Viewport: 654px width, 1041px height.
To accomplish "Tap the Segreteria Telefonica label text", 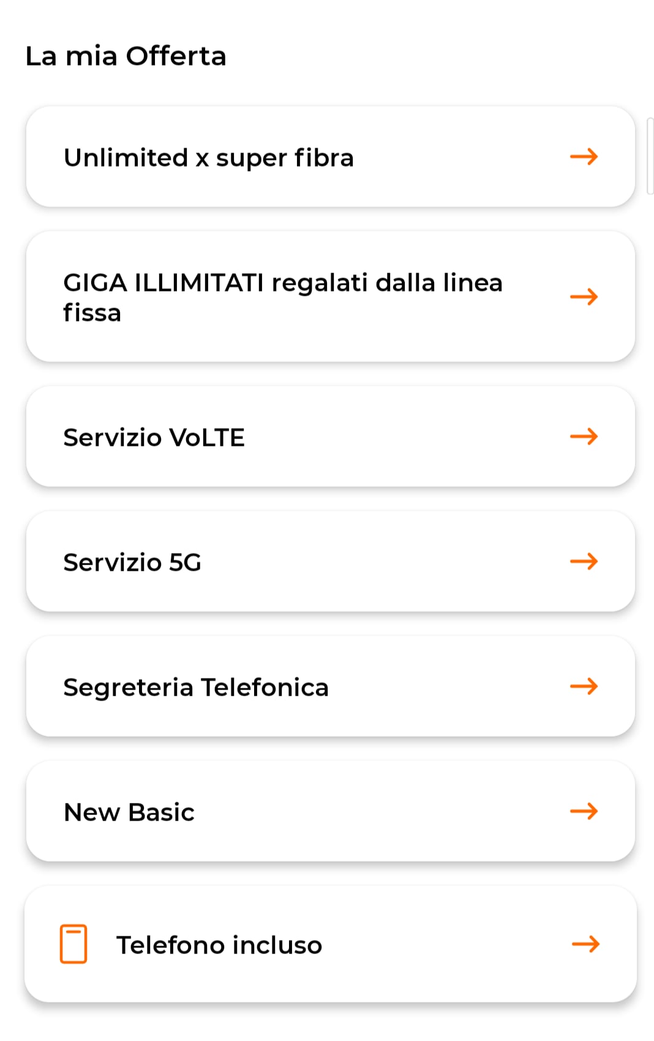I will tap(196, 688).
